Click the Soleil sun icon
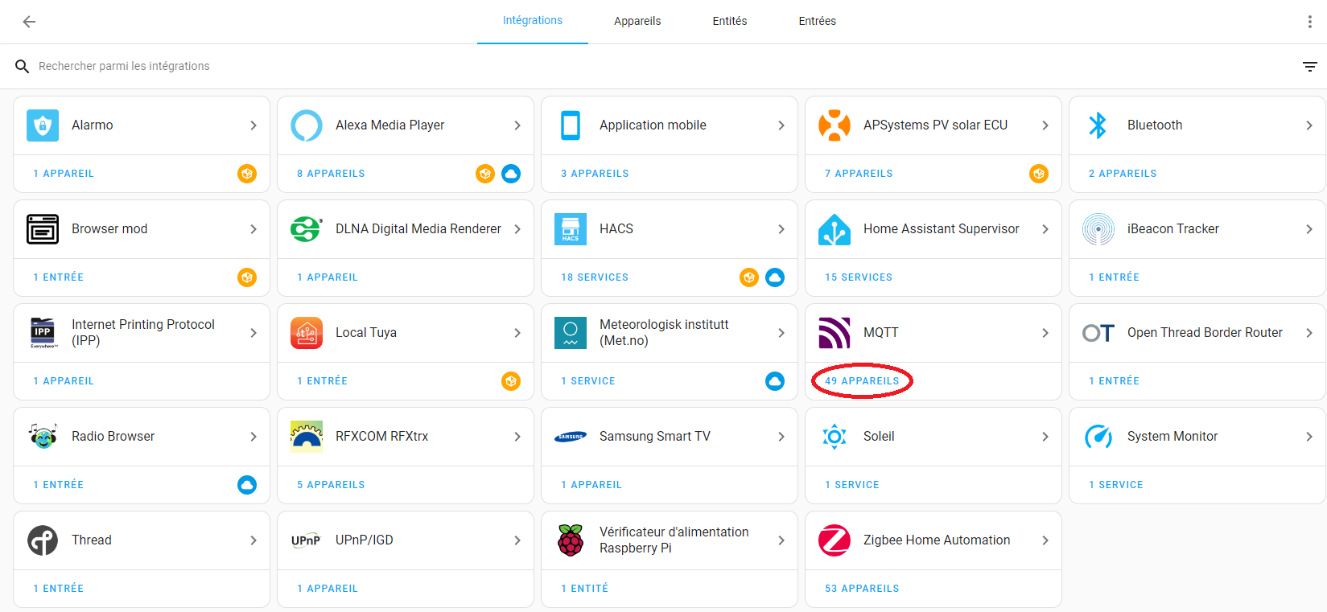 [x=835, y=437]
